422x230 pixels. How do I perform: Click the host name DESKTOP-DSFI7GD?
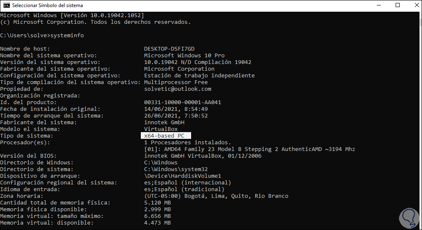click(169, 49)
